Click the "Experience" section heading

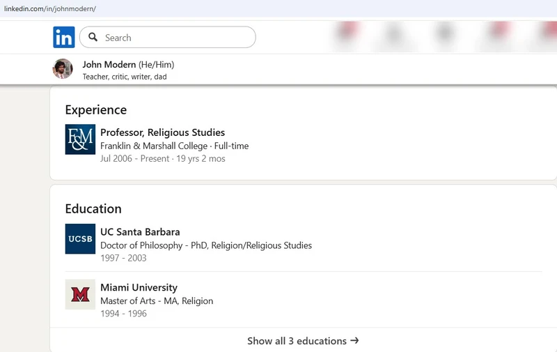coord(96,110)
